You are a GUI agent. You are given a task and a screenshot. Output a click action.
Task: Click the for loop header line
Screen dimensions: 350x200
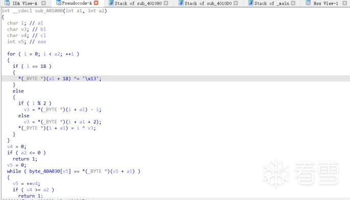tap(43, 54)
